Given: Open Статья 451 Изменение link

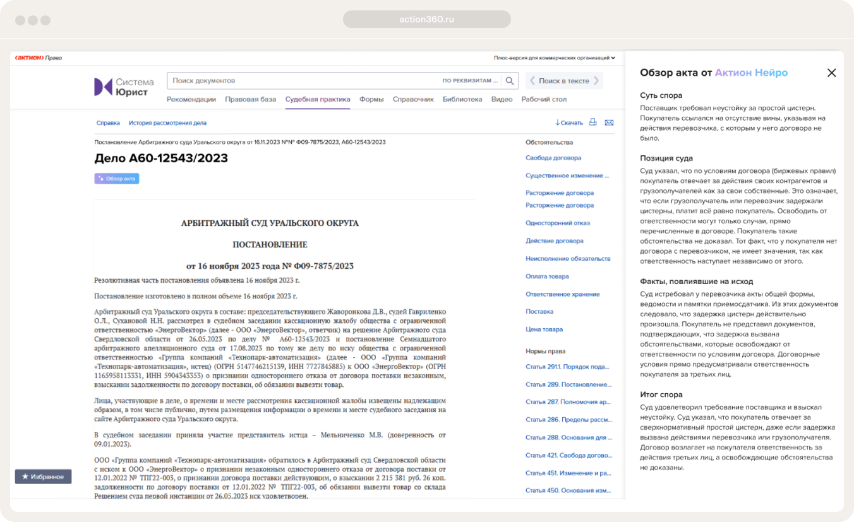Looking at the screenshot, I should pyautogui.click(x=568, y=473).
